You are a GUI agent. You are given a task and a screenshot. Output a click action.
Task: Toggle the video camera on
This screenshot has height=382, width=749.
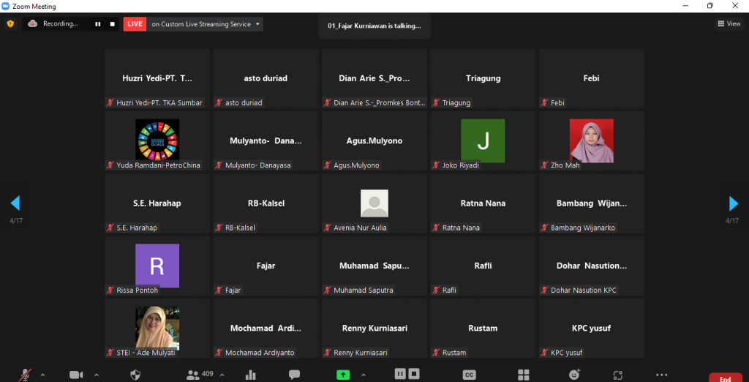tap(76, 375)
